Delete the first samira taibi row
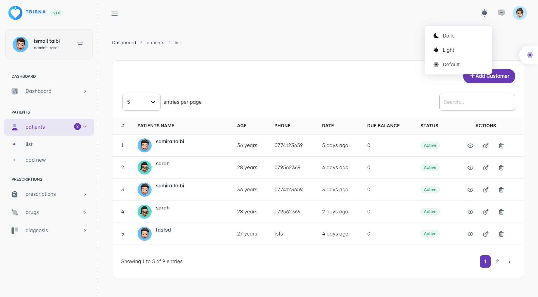The height and width of the screenshot is (297, 538). point(501,145)
